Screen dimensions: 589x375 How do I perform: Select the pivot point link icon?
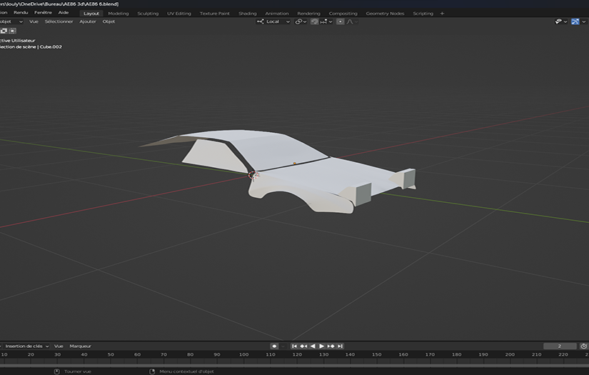(298, 22)
